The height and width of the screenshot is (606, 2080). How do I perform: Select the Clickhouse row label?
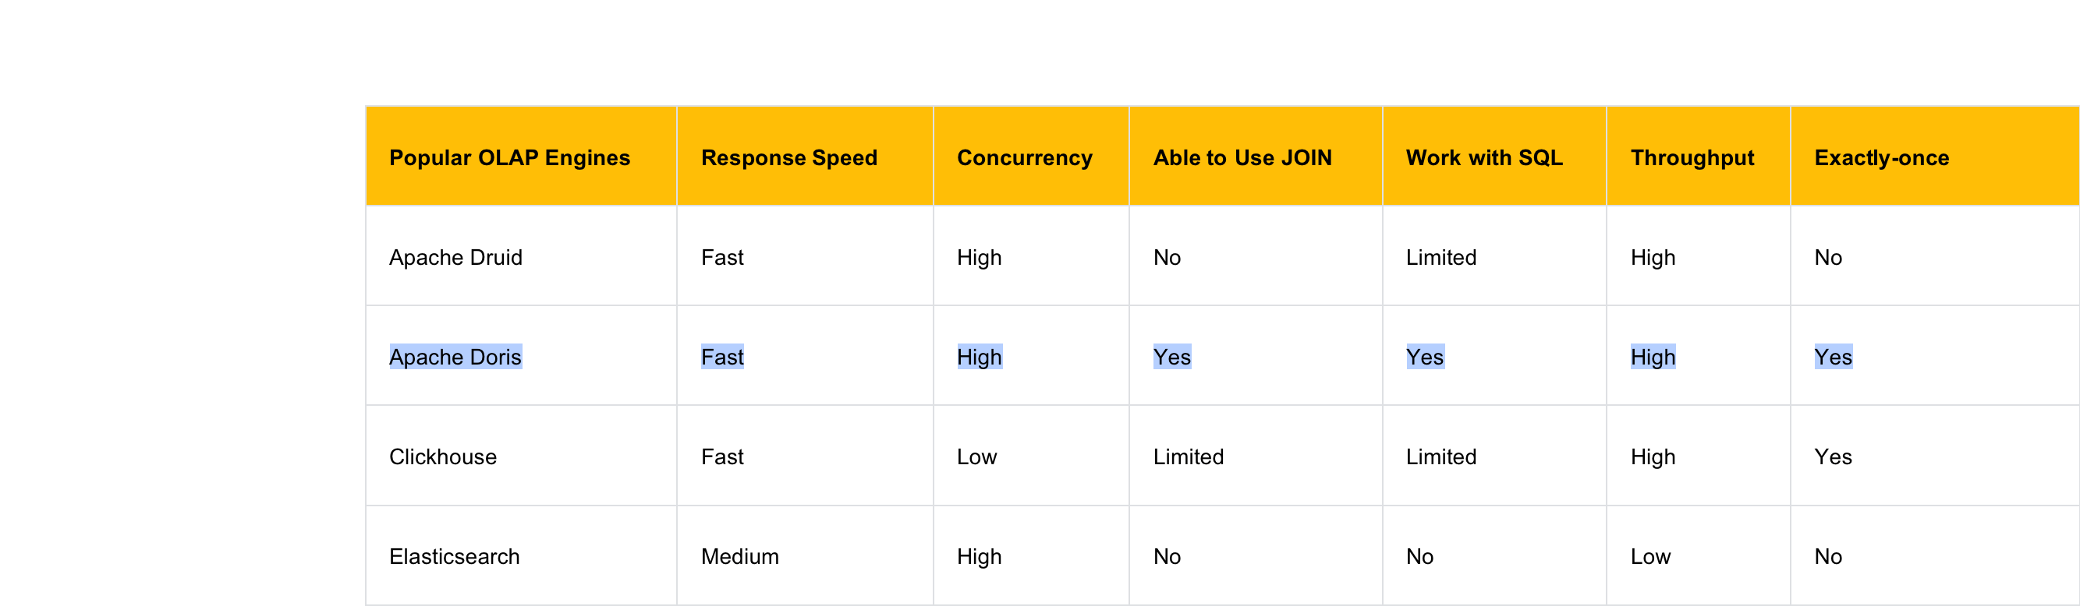tap(442, 456)
